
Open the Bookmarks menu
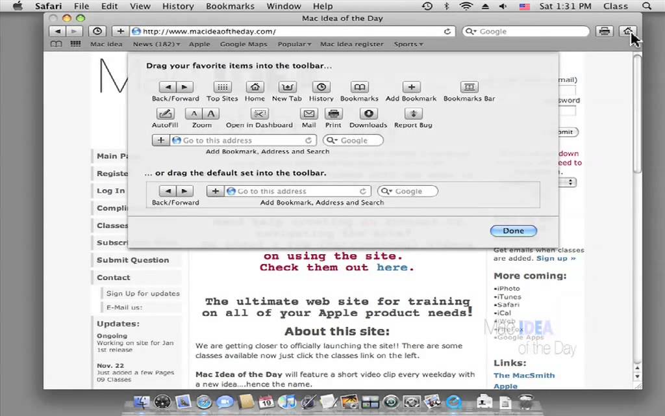pyautogui.click(x=231, y=6)
